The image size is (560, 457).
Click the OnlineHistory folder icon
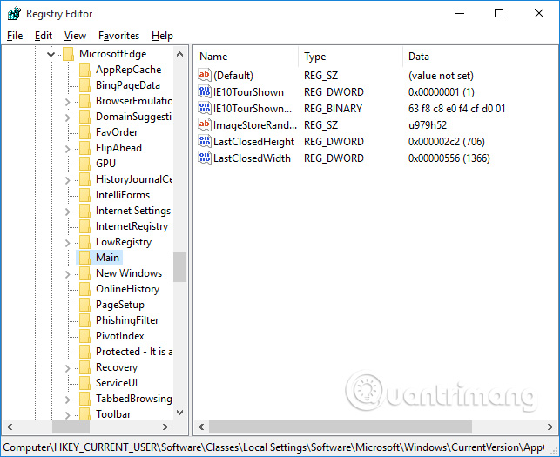pos(84,289)
